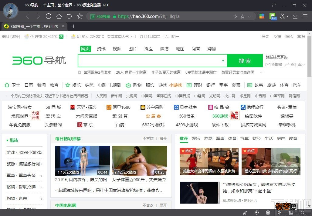312x216 pixels.
Task: Open the download manager
Action: (x=295, y=17)
